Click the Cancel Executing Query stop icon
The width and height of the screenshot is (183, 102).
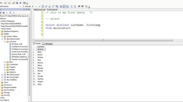(x=36, y=6)
